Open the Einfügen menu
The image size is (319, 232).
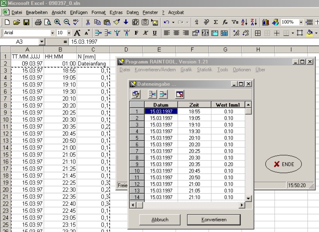[79, 12]
